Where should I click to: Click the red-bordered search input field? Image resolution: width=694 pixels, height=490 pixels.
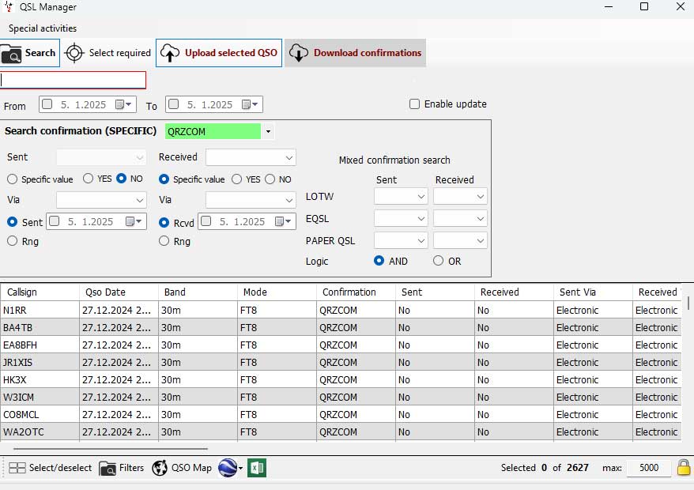(73, 80)
